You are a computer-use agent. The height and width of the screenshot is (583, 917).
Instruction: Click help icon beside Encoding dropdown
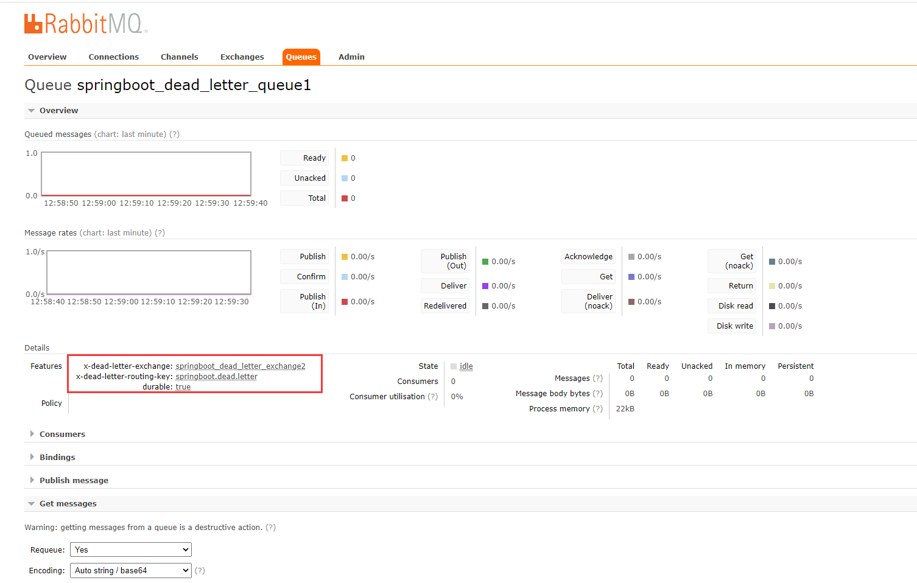(200, 570)
